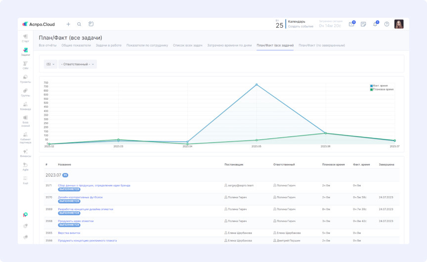The width and height of the screenshot is (427, 262).
Task: Open notifications bell icon
Action: (x=375, y=24)
